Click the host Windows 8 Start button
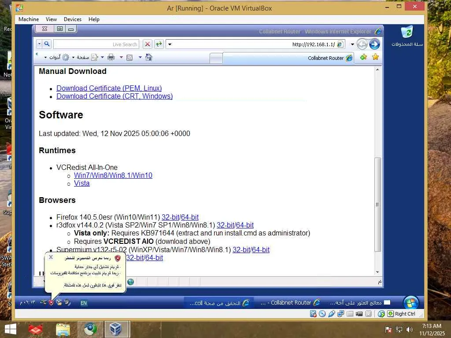Viewport: 451px width, 338px height. [x=11, y=329]
